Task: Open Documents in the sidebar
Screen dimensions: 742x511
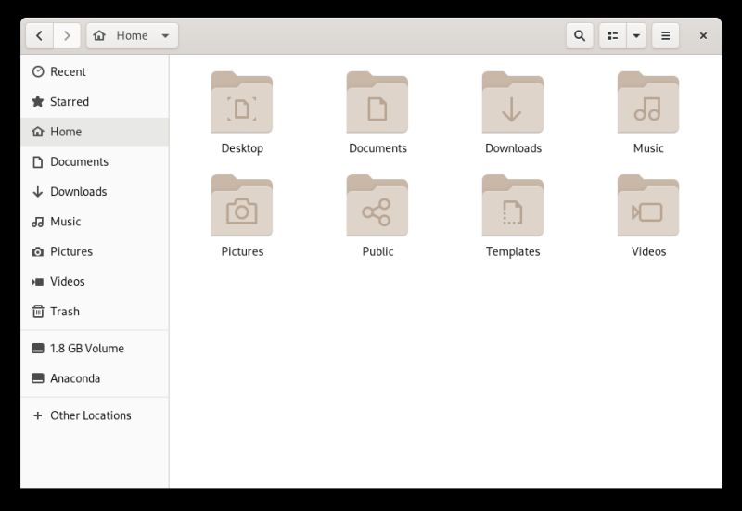Action: pos(95,161)
